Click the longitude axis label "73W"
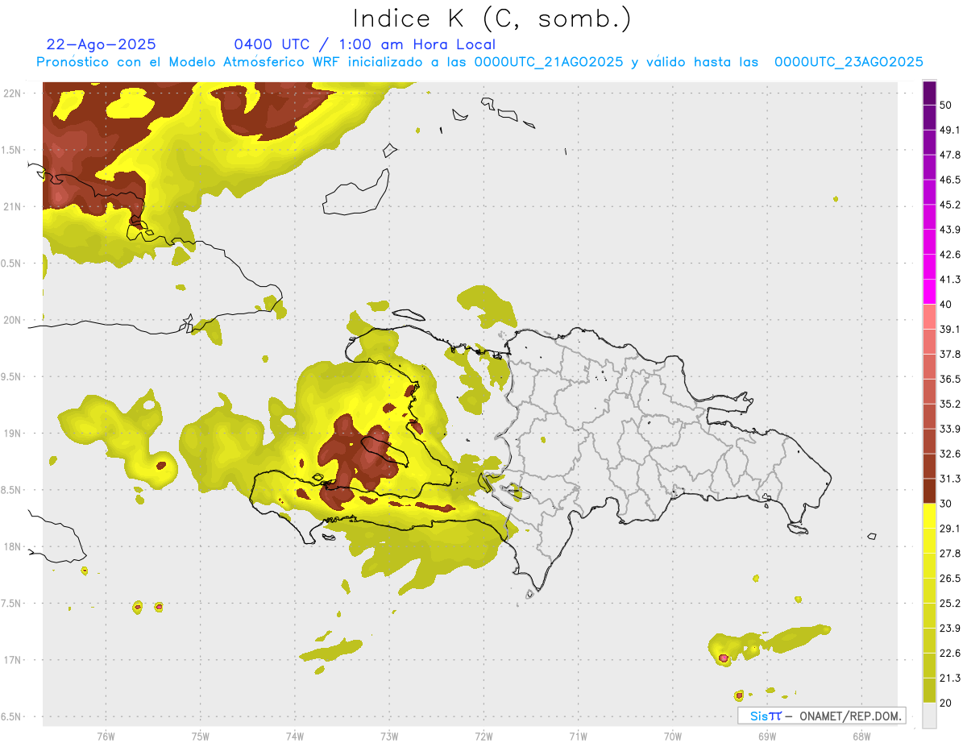 coord(389,737)
